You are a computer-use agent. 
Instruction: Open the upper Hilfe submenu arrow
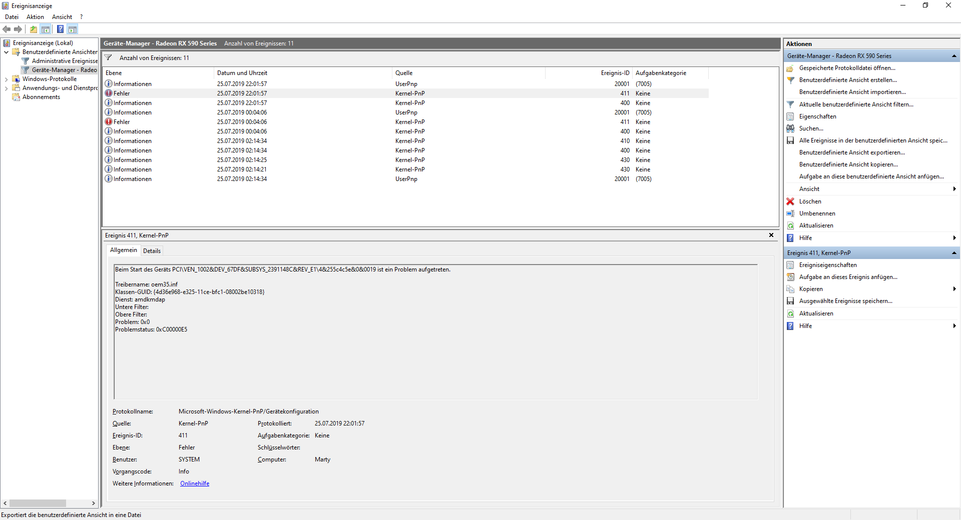coord(954,238)
